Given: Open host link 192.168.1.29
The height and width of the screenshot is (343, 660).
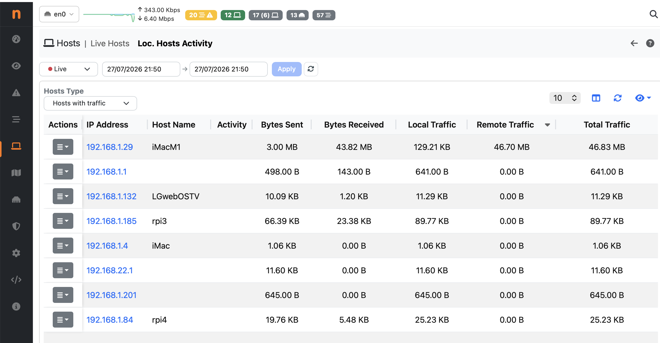Looking at the screenshot, I should pyautogui.click(x=110, y=147).
